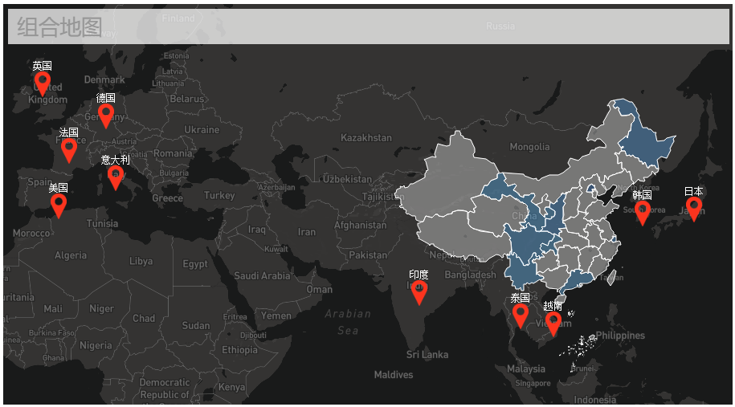Select the Greece label
The width and height of the screenshot is (735, 407).
[167, 198]
